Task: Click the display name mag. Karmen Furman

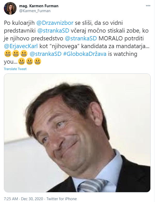Action: pos(39,6)
